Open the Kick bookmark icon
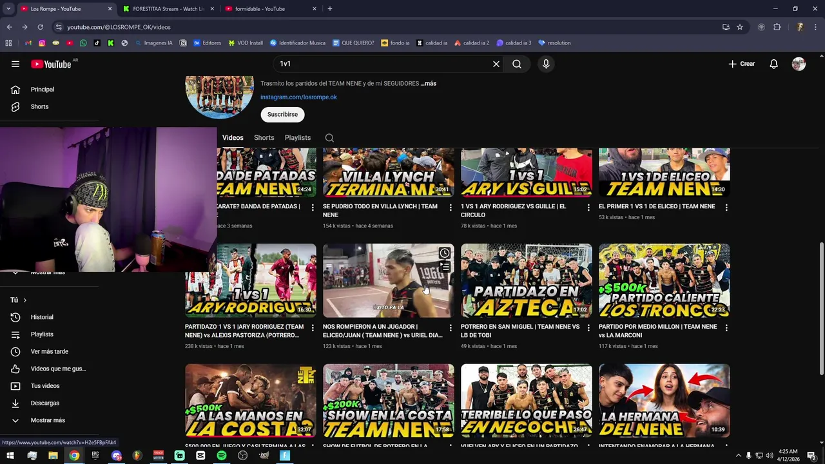This screenshot has height=464, width=825. pyautogui.click(x=111, y=43)
